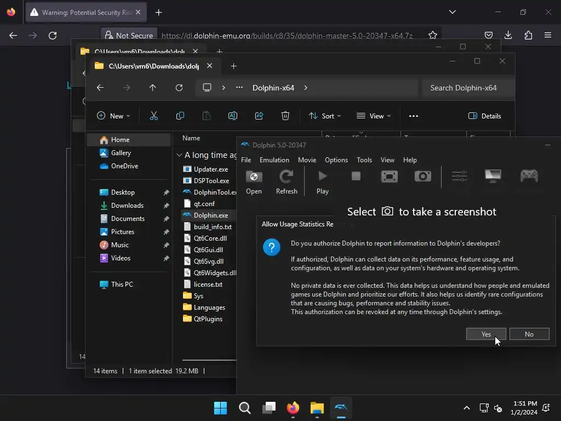Screen dimensions: 561x421
Task: Click the Stop icon in Dolphin toolbar
Action: coord(356,176)
